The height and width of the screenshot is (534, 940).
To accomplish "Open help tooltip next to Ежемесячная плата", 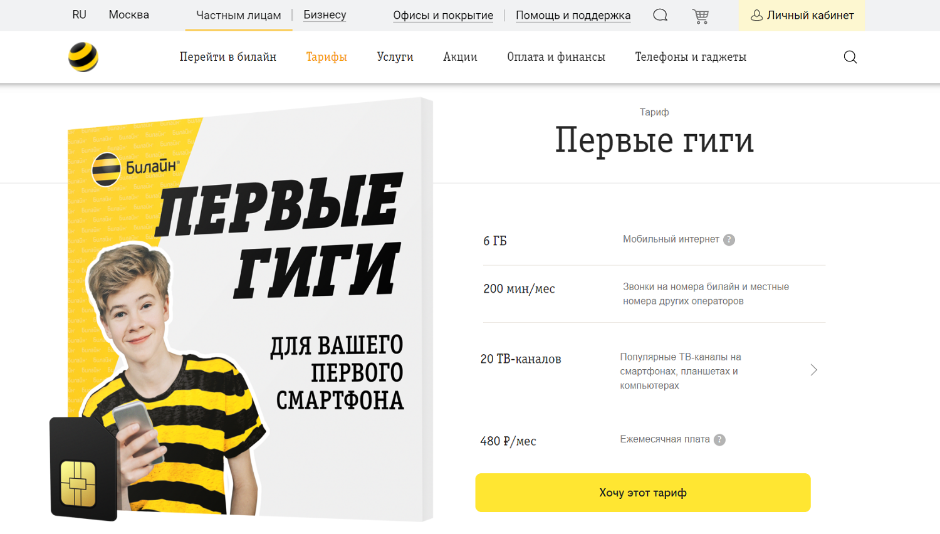I will (719, 439).
